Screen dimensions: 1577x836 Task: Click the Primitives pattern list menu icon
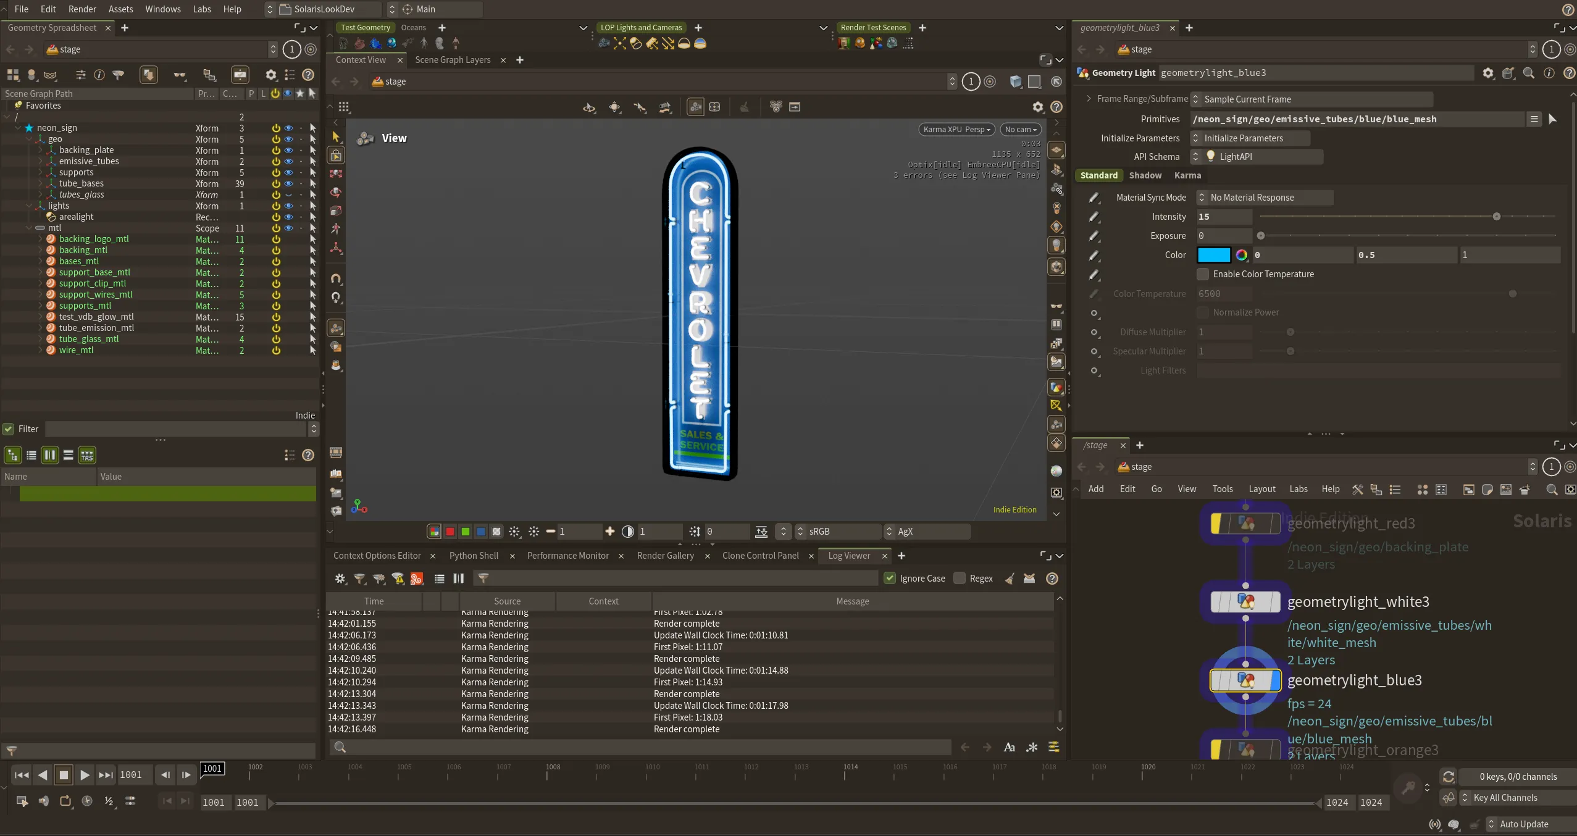[1534, 119]
